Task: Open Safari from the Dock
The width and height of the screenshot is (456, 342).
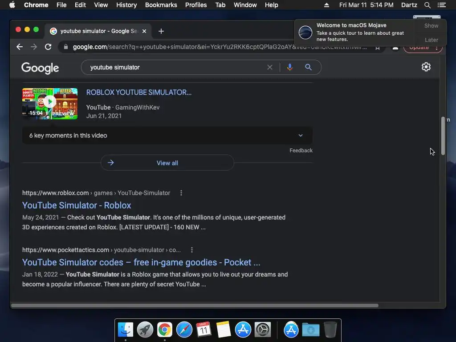Action: [x=184, y=330]
